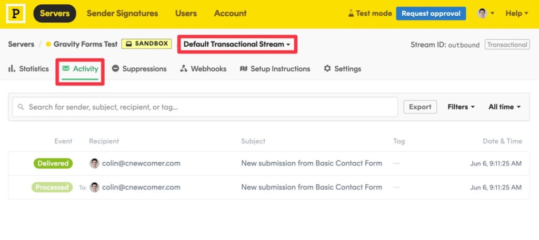Click the Activity envelope icon
539x240 pixels.
pyautogui.click(x=66, y=69)
